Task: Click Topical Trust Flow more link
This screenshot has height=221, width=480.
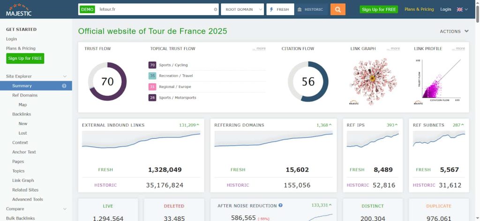Action: coord(259,49)
